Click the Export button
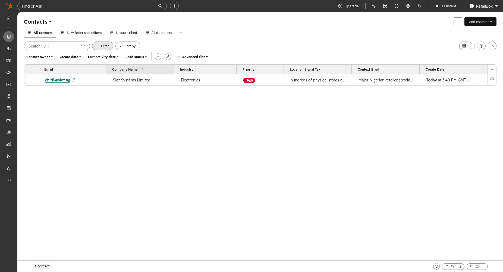Screen dimensions: 503x272 click(x=453, y=267)
